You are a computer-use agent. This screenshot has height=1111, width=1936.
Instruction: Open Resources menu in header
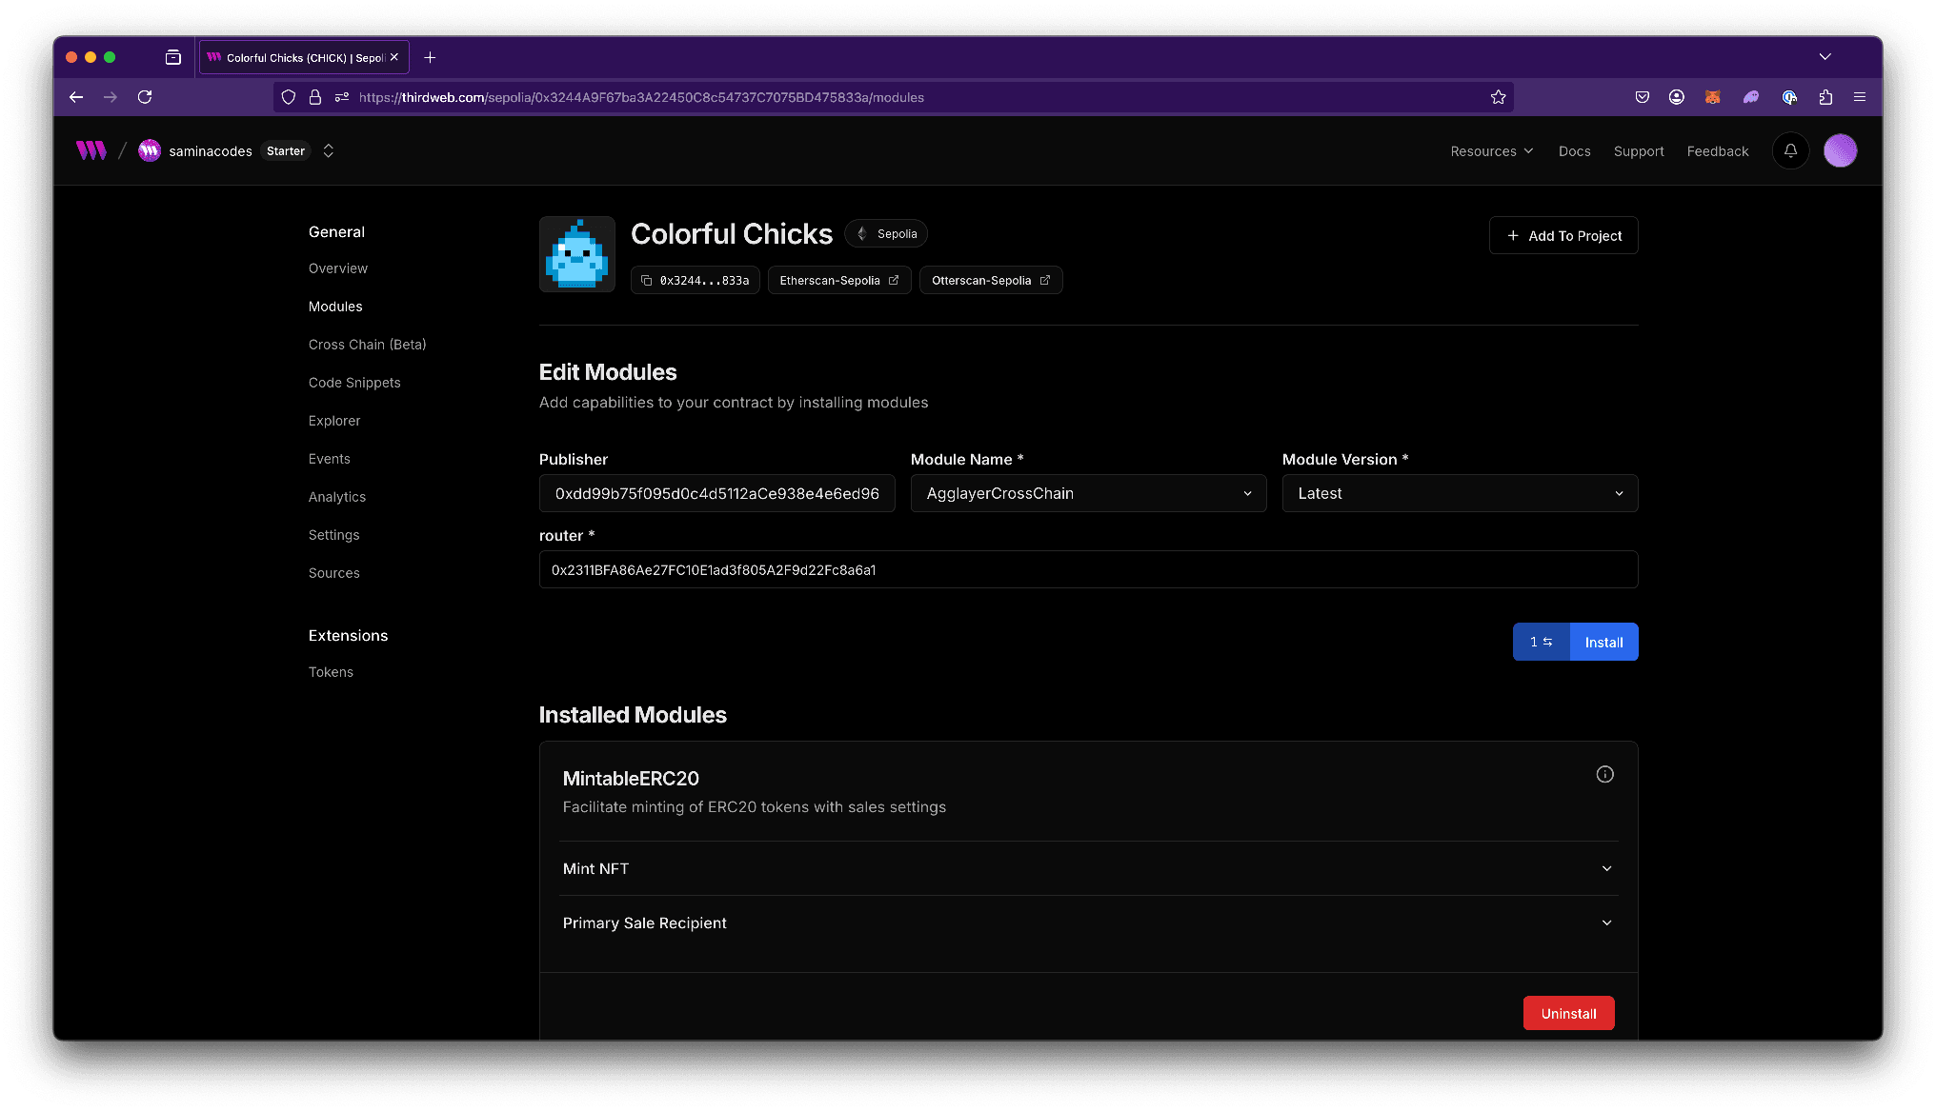(1491, 150)
